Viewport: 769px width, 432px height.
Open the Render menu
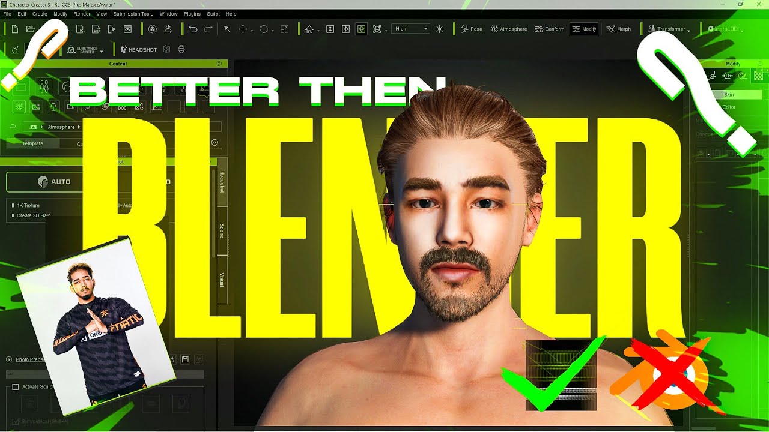[82, 14]
